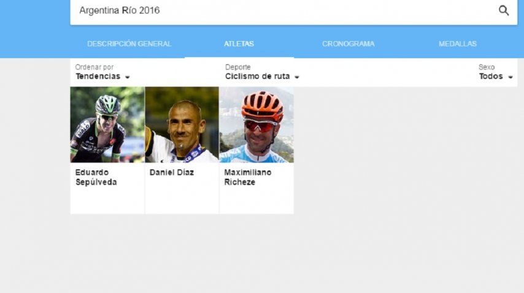Viewport: 524px width, 293px height.
Task: Open Eduardo Sepúlveda's photo
Action: tap(107, 125)
